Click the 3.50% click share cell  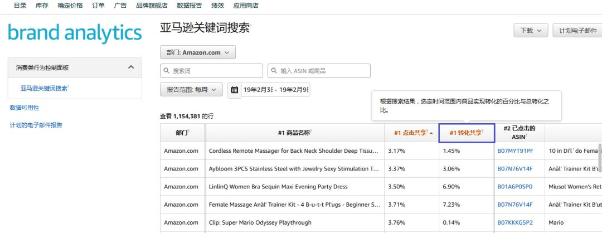[411, 187]
